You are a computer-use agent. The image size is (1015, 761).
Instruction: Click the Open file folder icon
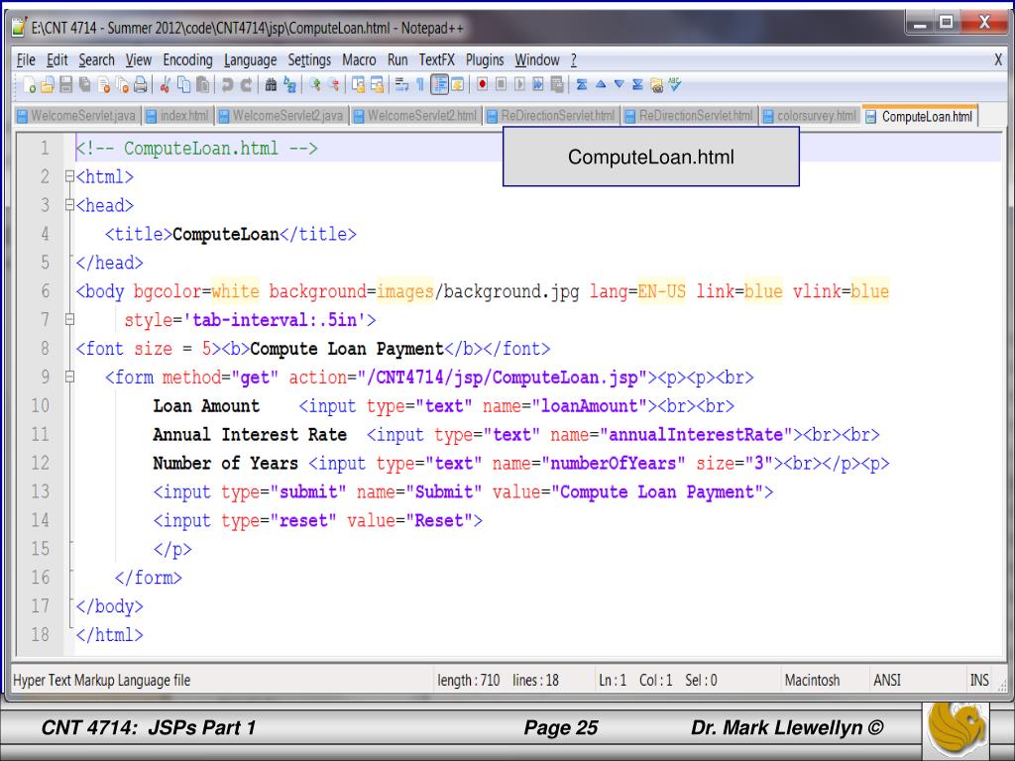pyautogui.click(x=48, y=85)
